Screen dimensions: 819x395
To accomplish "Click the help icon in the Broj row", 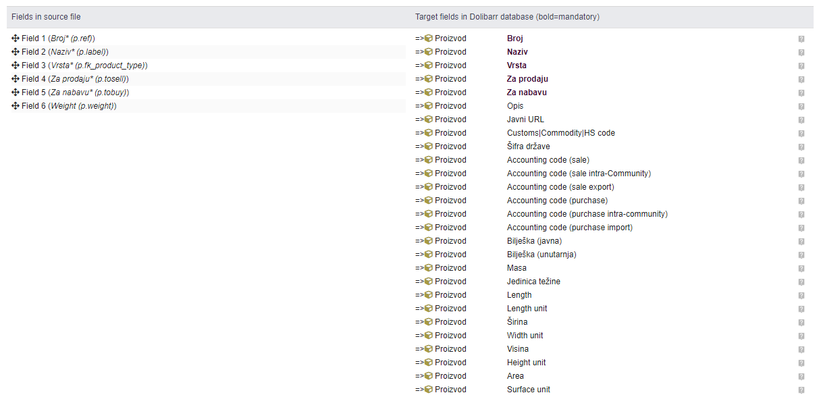I will point(801,39).
